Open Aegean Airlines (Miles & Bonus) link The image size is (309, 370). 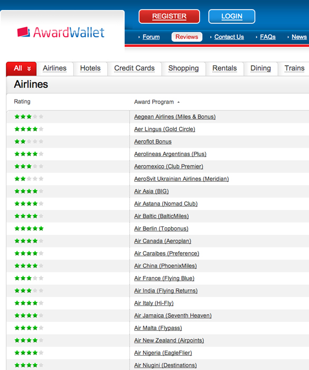pyautogui.click(x=175, y=117)
